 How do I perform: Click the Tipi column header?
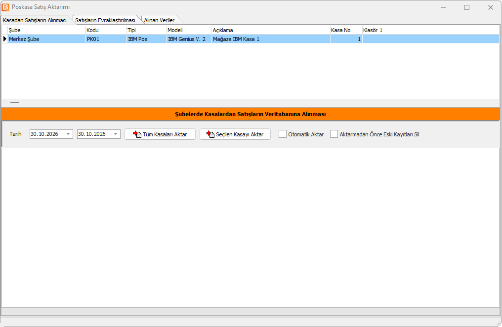tap(147, 30)
